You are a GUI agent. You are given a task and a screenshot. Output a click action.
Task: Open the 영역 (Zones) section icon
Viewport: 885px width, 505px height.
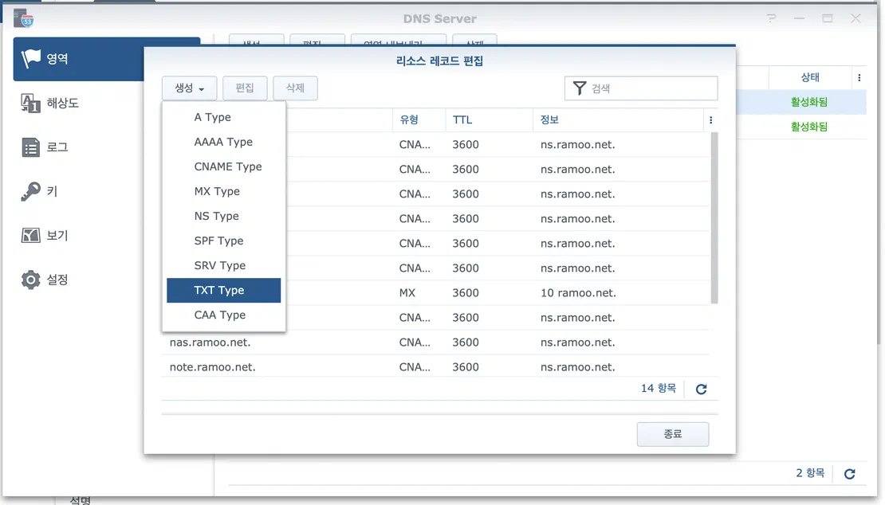click(31, 58)
